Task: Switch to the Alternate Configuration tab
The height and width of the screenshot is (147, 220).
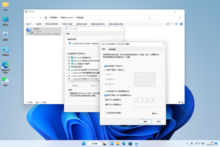Action: tap(112, 49)
